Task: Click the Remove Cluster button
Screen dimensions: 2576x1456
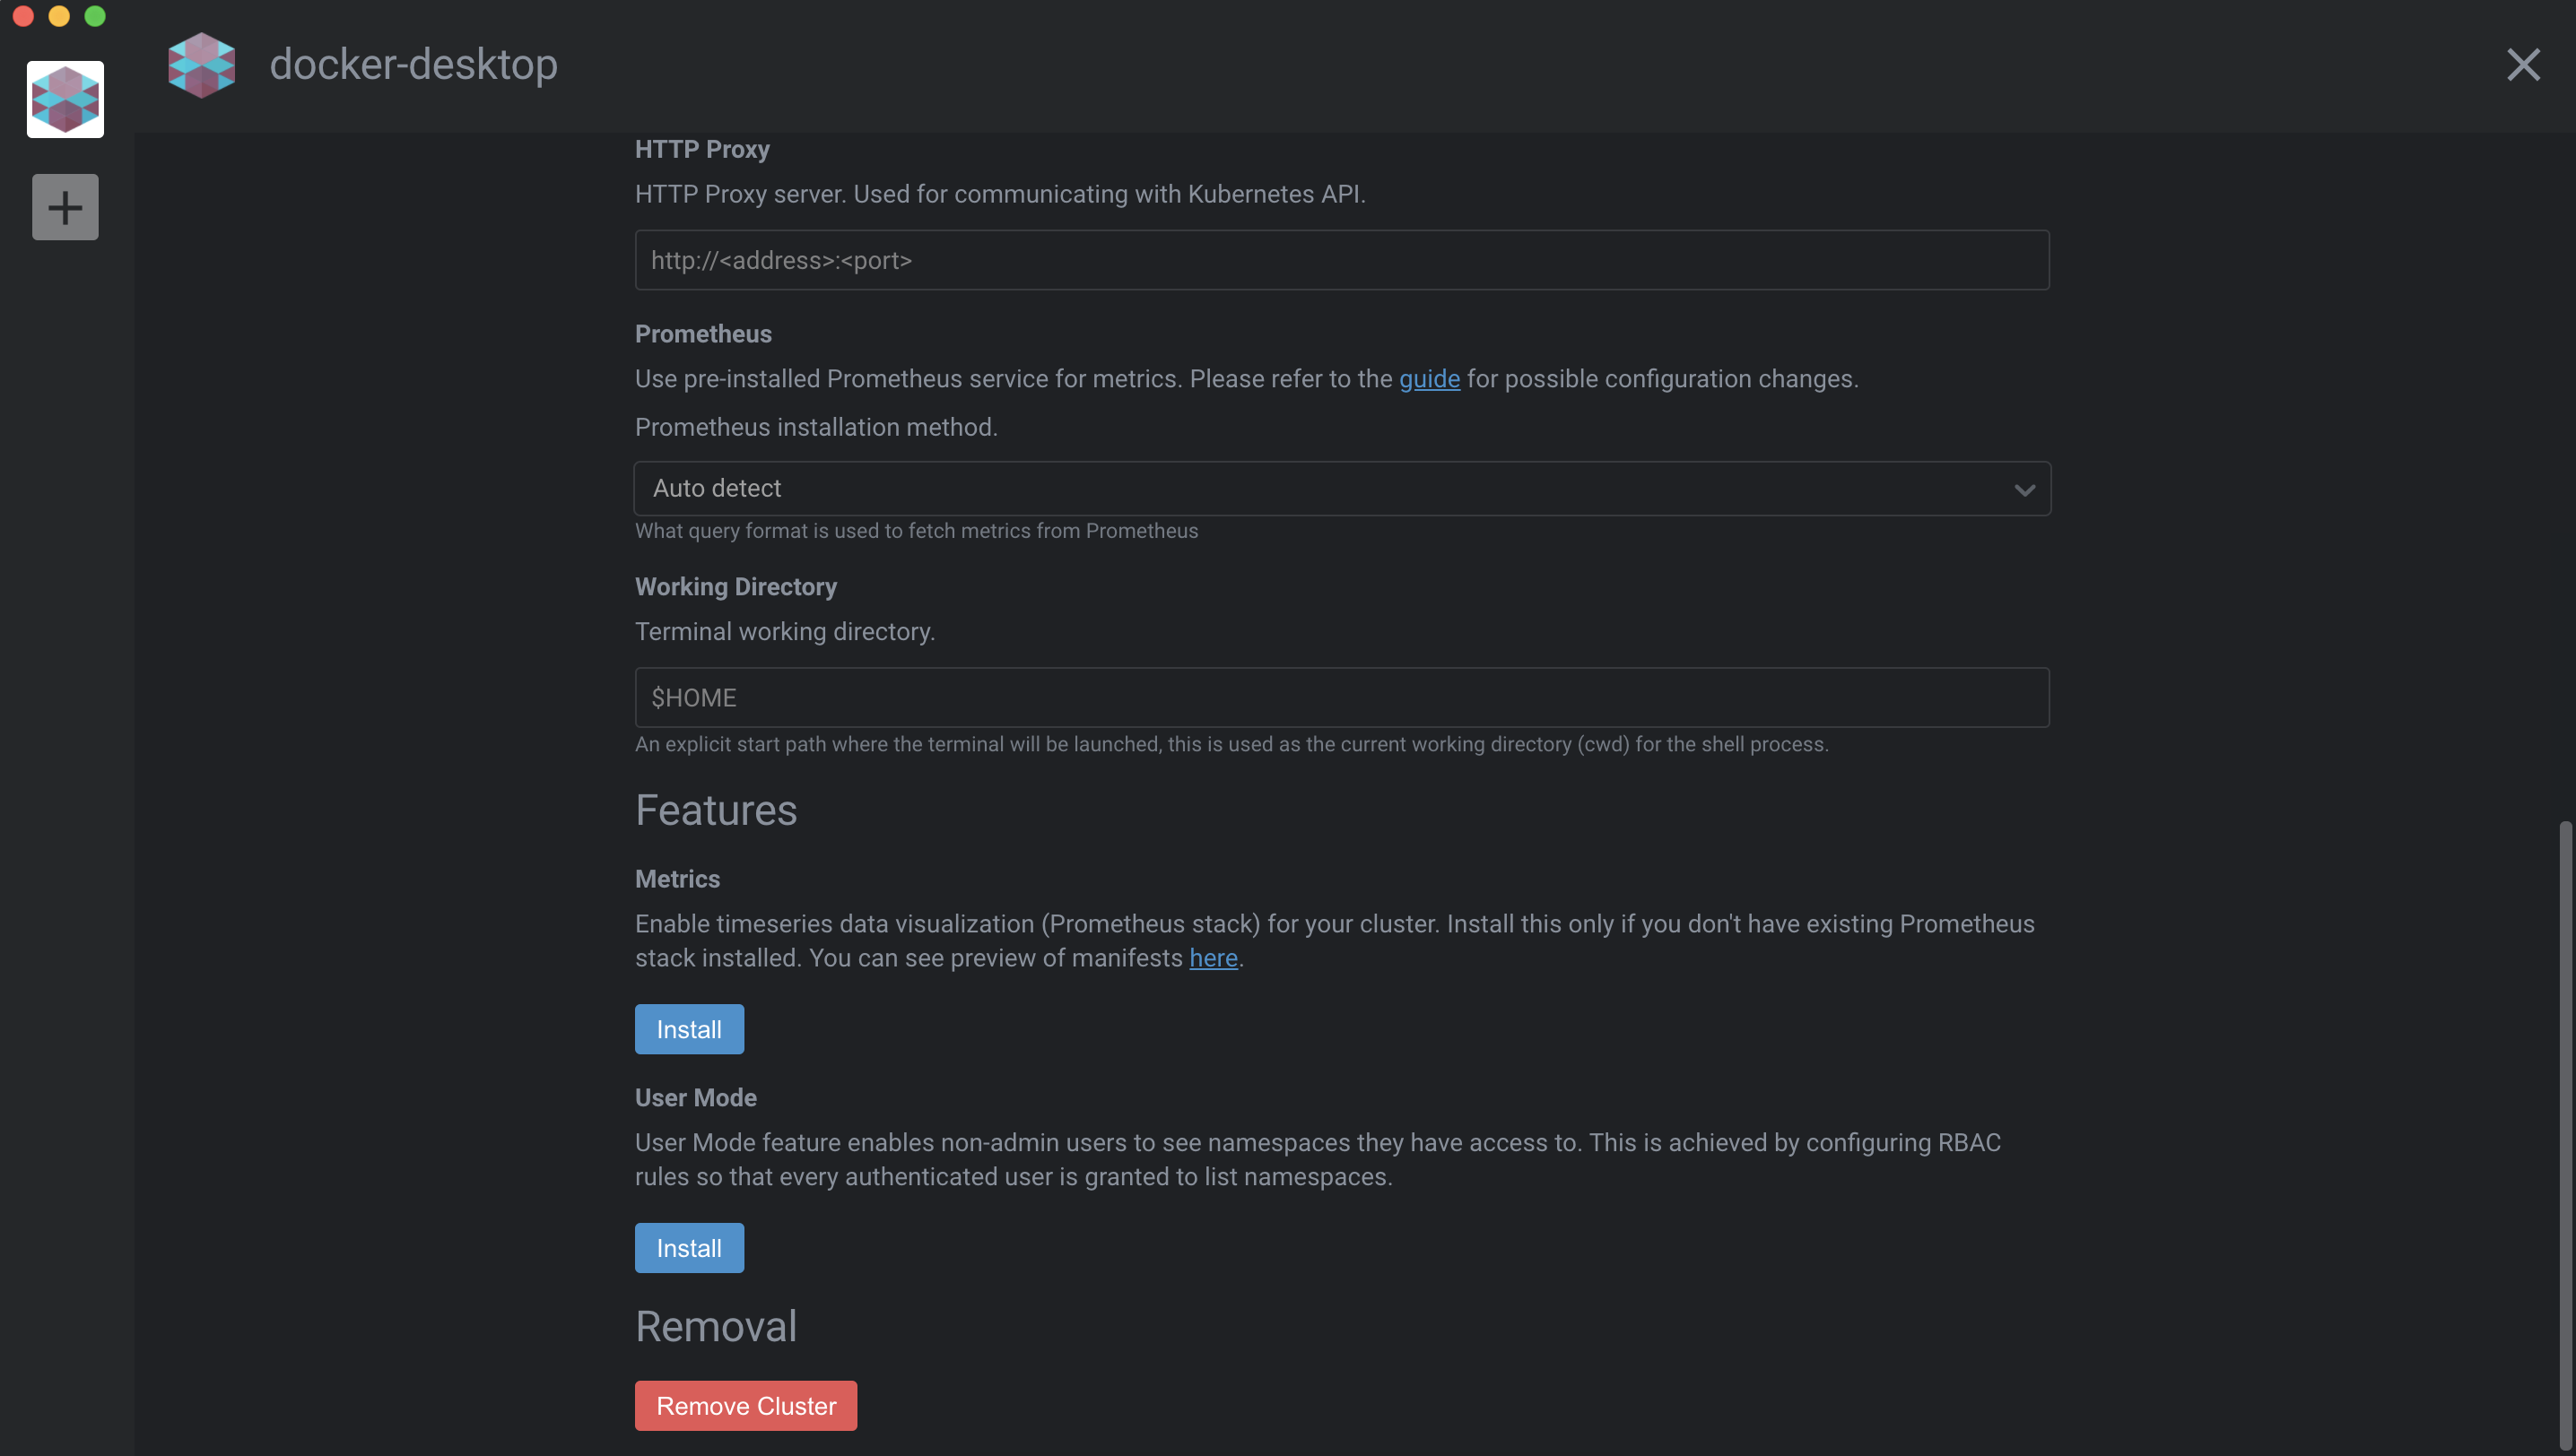Action: point(745,1405)
